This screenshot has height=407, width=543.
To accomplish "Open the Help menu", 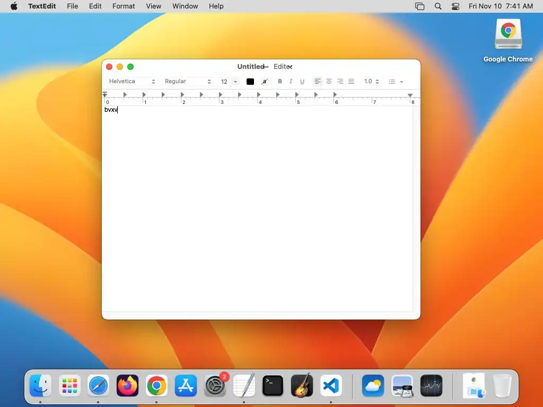I will click(216, 6).
